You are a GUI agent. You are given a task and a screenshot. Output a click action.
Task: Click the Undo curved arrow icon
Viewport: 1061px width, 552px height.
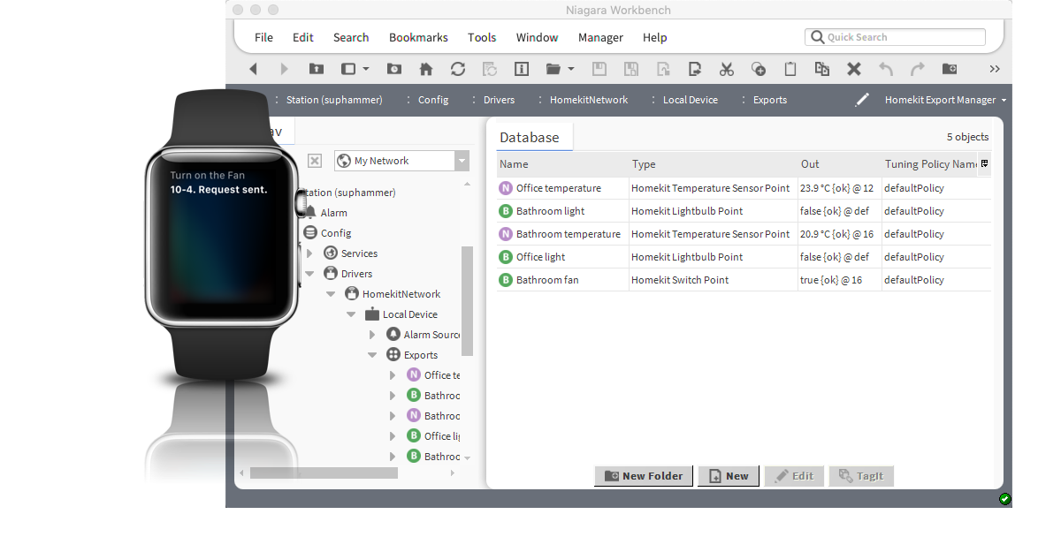click(886, 69)
